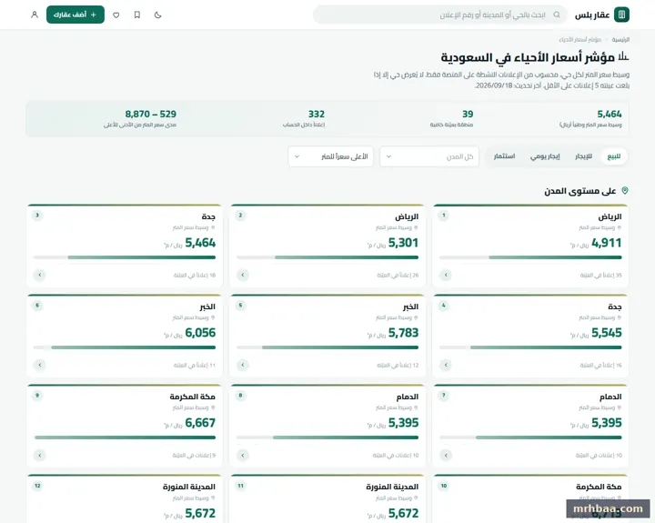Click the price bar on الخبر 6,056 card
This screenshot has height=523, width=655.
coord(125,347)
